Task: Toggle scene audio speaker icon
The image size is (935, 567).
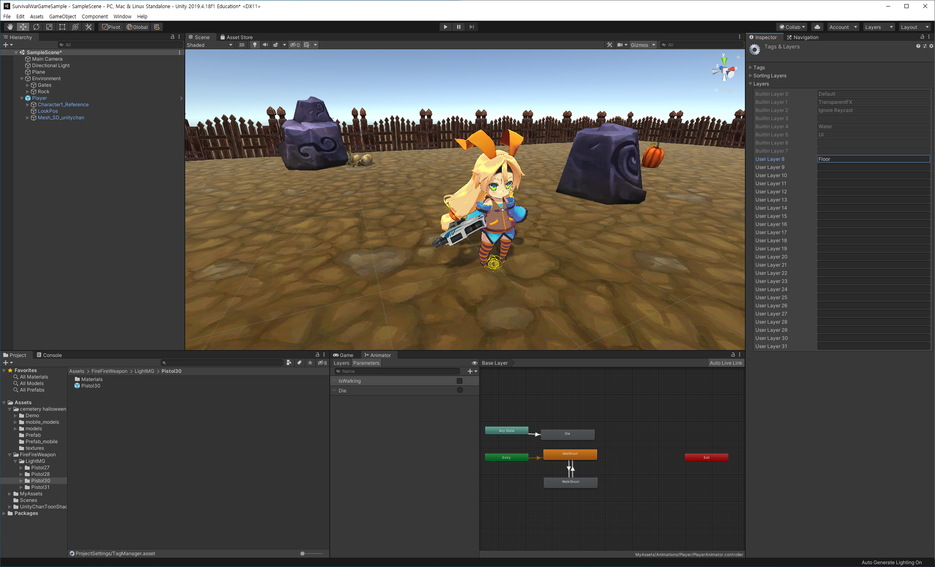Action: click(x=265, y=45)
